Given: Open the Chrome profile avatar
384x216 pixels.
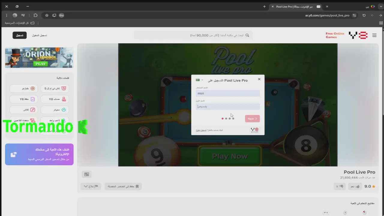Looking at the screenshot, I should click(x=15, y=15).
